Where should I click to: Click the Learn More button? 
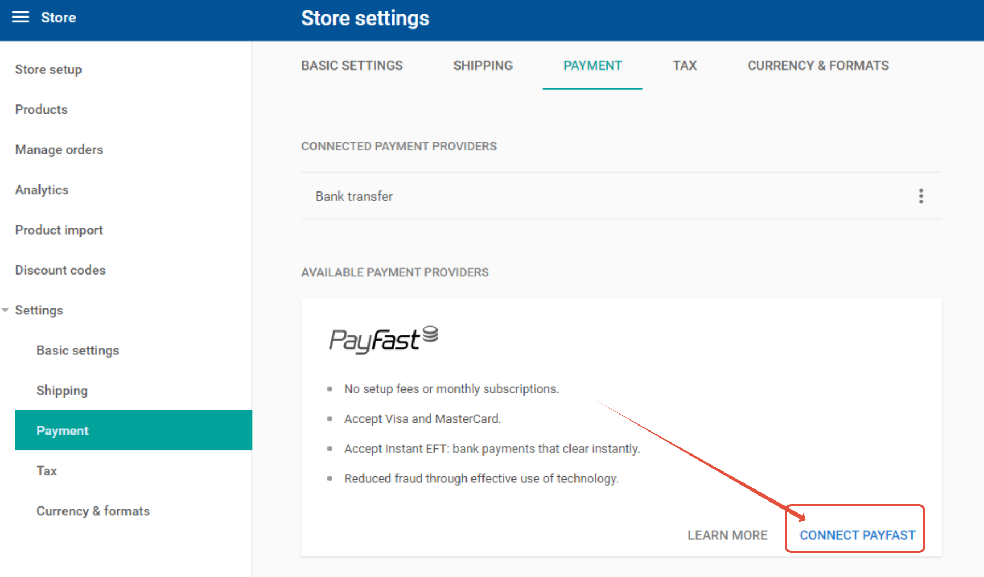(x=728, y=535)
